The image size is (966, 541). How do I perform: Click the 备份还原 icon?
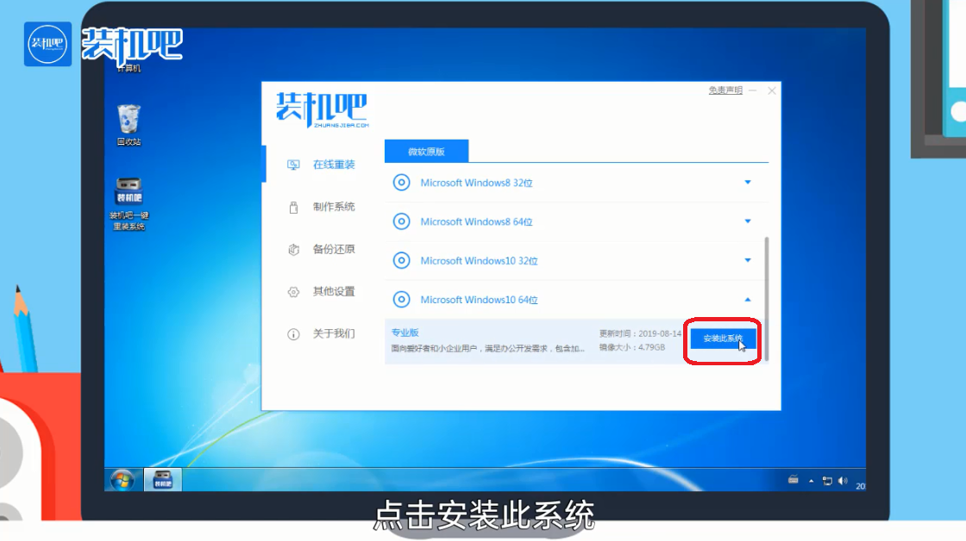pyautogui.click(x=293, y=249)
